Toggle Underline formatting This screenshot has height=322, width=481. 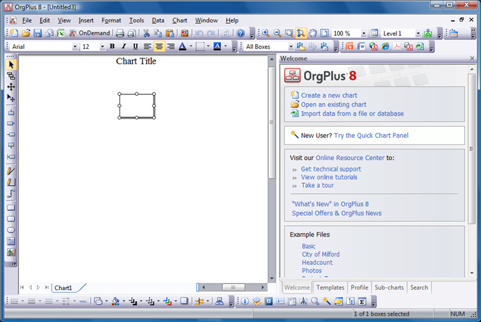(x=135, y=47)
